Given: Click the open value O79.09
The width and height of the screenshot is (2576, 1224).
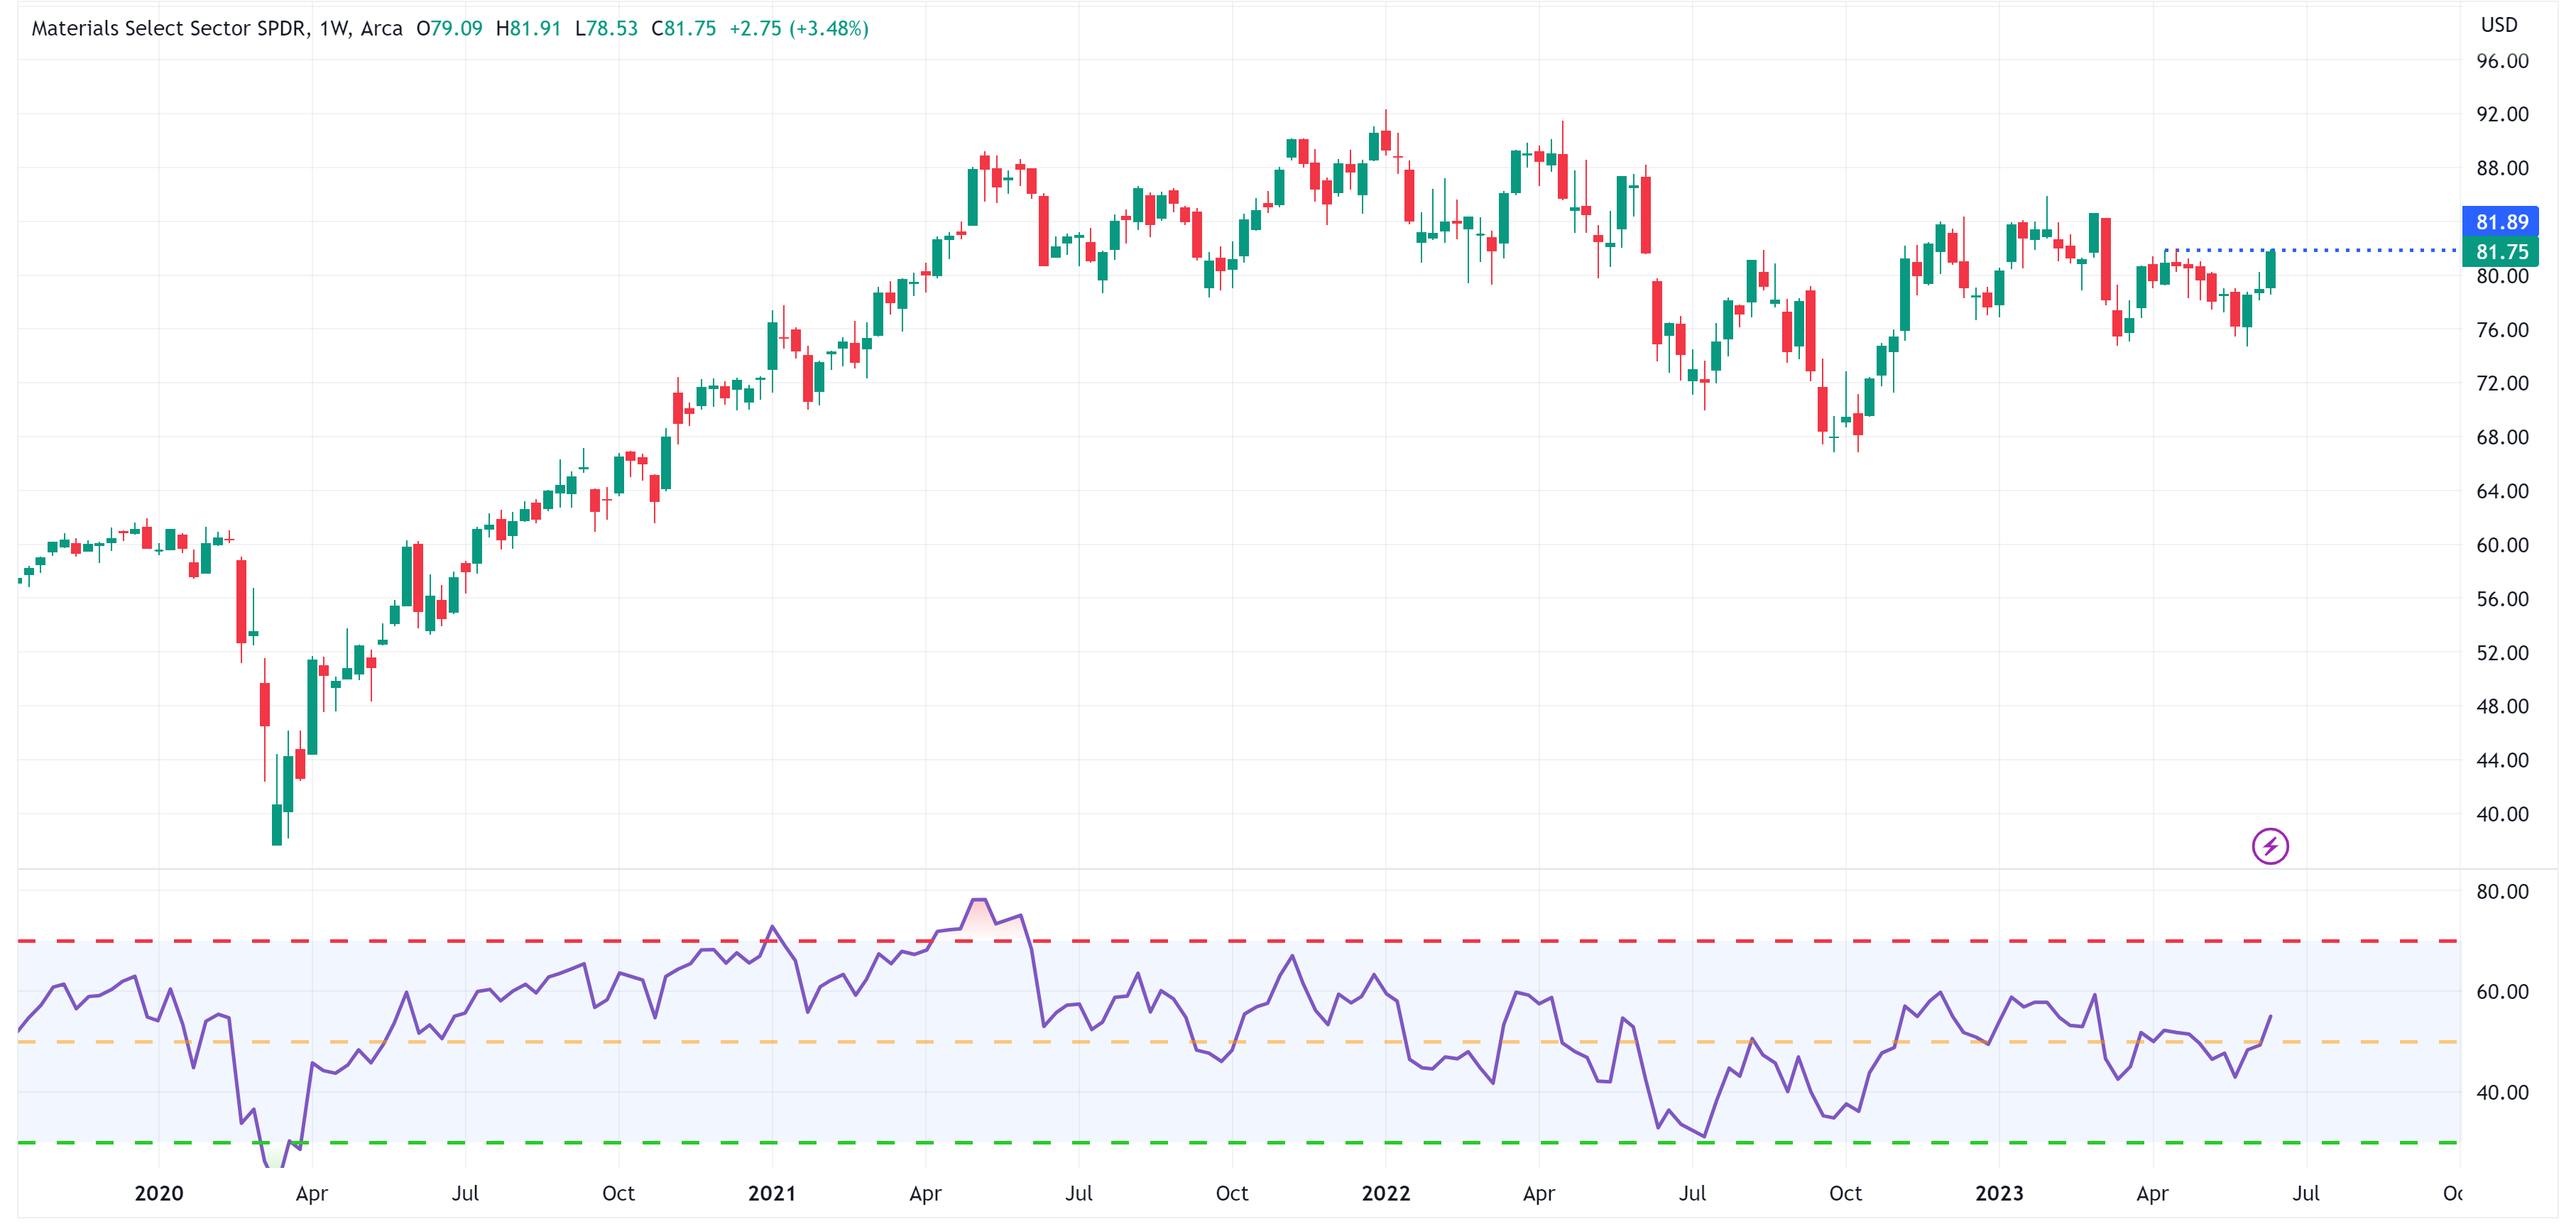Looking at the screenshot, I should pos(449,28).
